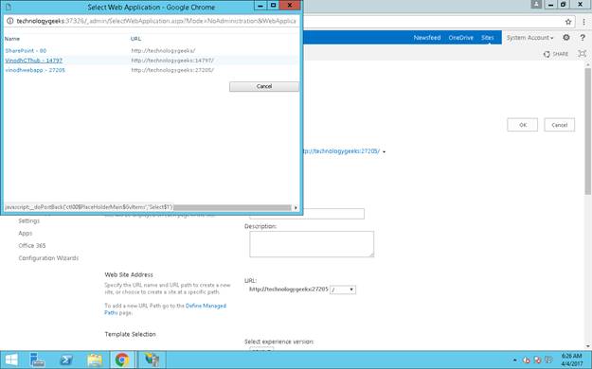Show hidden icons in system tray
Screen dimensions: 592x369
click(x=514, y=360)
